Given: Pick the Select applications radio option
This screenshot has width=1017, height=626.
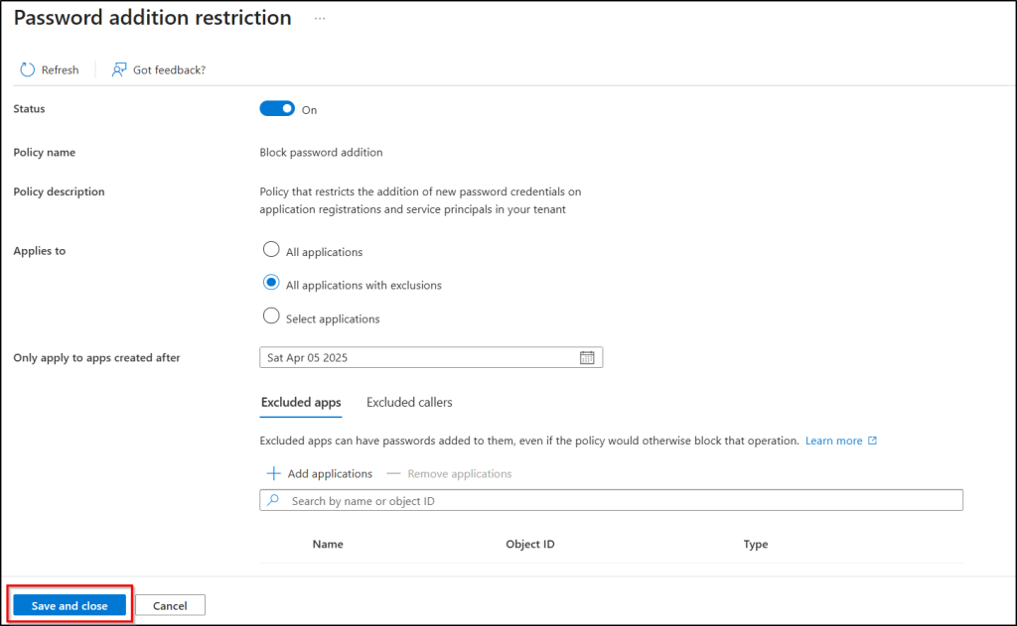Looking at the screenshot, I should pos(271,316).
